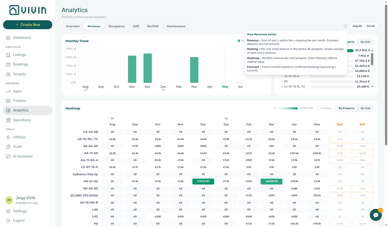Switch to the Overview tab

tap(73, 26)
